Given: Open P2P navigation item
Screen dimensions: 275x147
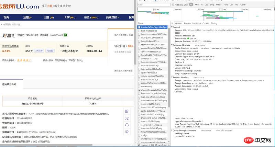Looking at the screenshot, I should click(70, 18).
